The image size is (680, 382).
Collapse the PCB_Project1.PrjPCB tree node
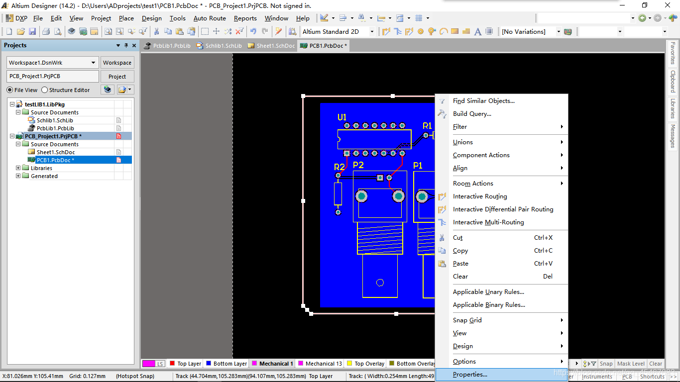click(x=12, y=136)
